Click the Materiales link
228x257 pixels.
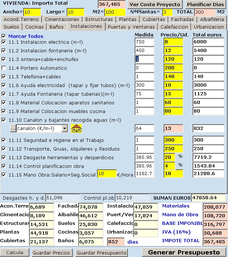176,206
